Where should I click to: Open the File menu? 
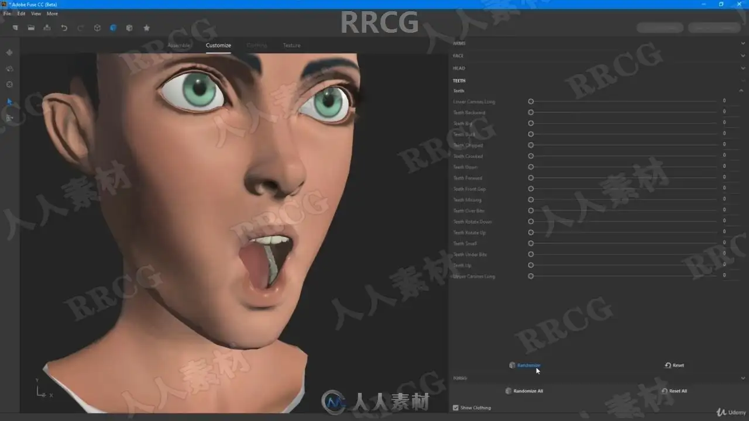[7, 13]
